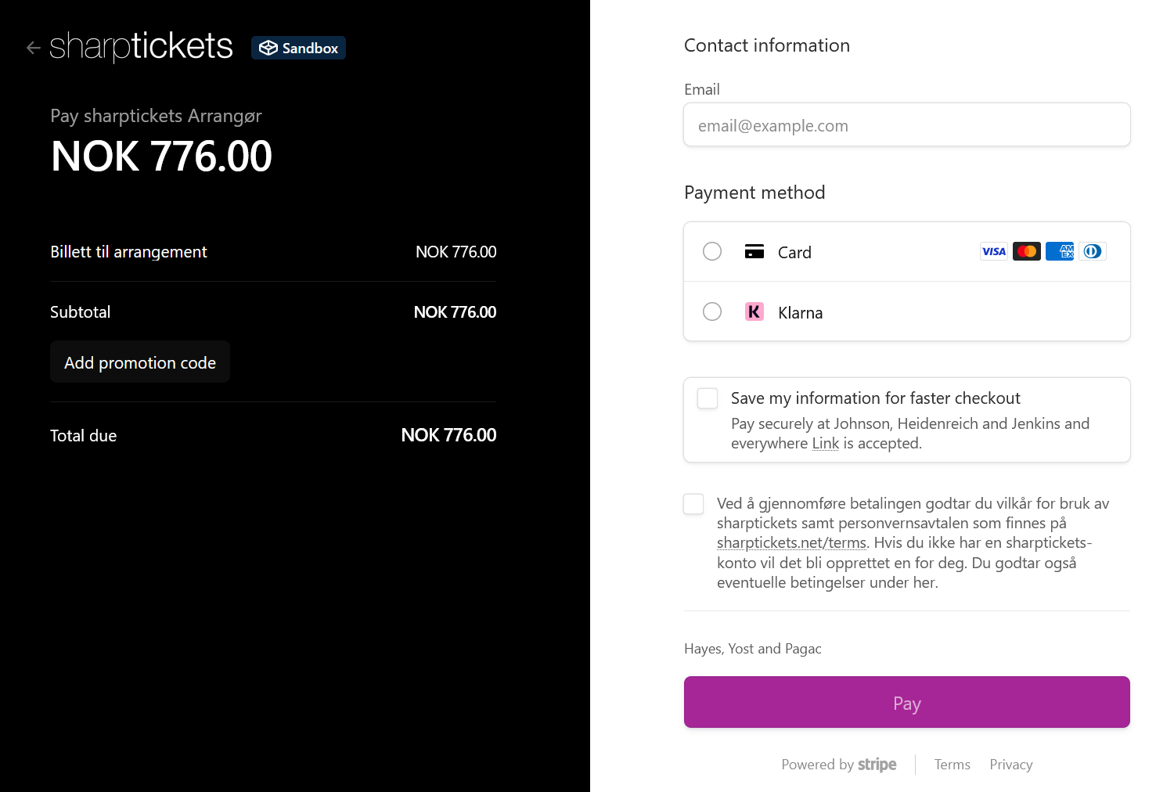Open the Terms footer link

(x=952, y=765)
